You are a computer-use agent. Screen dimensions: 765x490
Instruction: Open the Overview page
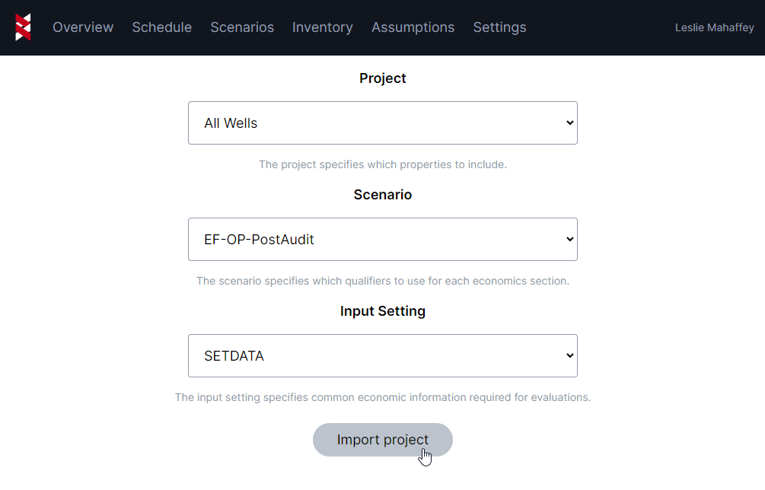click(x=83, y=27)
